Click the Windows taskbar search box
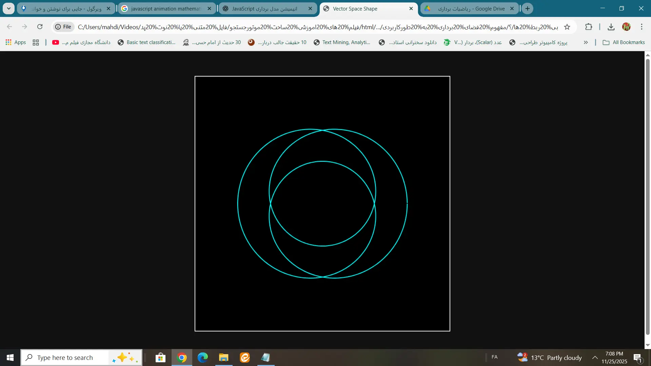Screen dimensions: 651x366 (x=65, y=358)
